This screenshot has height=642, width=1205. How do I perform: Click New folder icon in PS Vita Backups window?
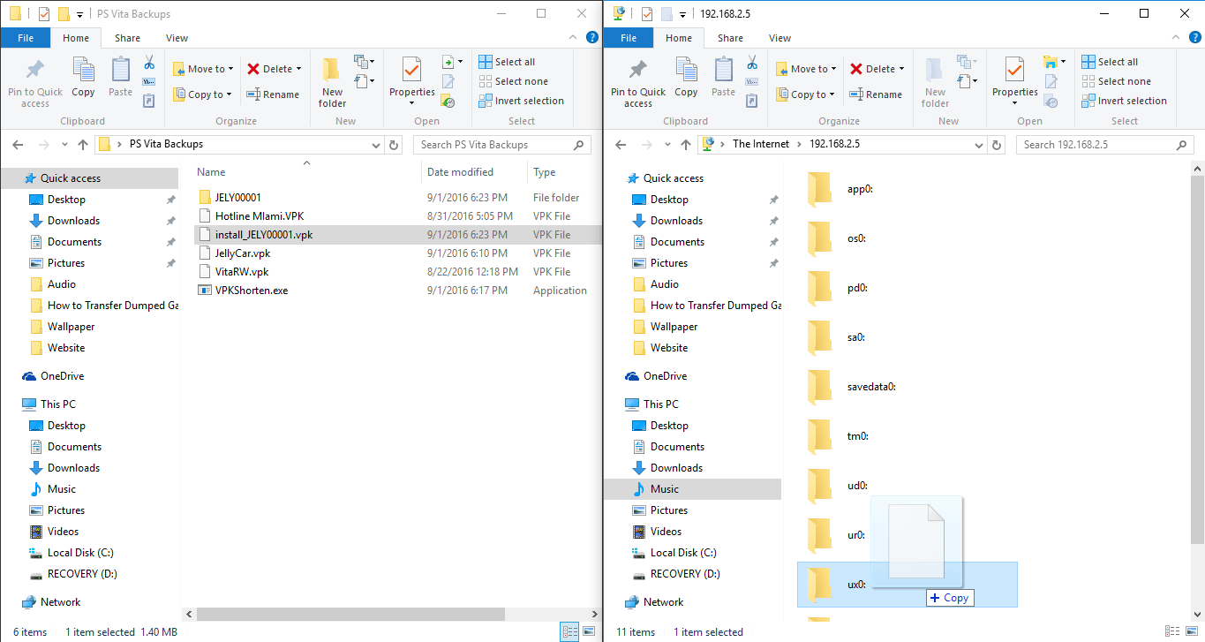[332, 82]
